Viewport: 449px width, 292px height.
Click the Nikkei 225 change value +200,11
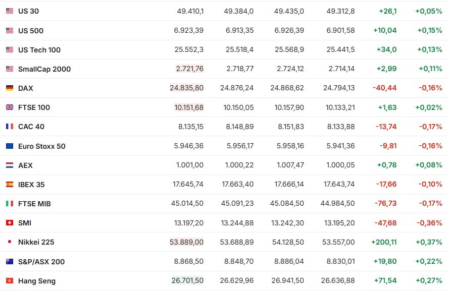pos(384,242)
